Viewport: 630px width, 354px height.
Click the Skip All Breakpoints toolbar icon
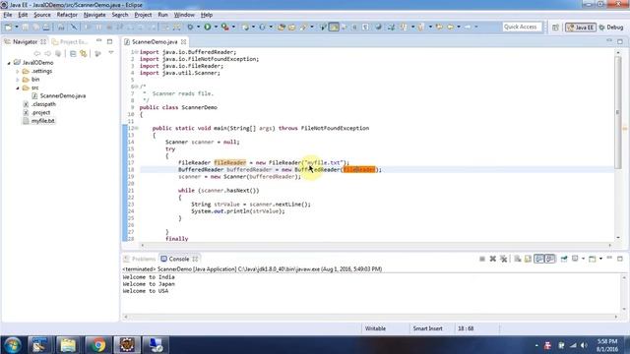pyautogui.click(x=74, y=27)
